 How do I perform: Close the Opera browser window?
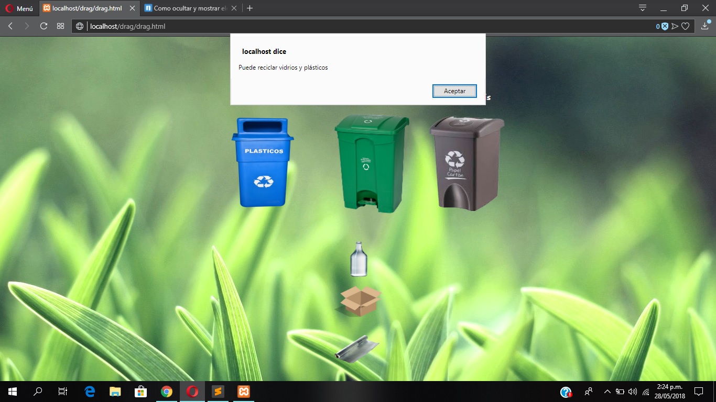point(705,8)
